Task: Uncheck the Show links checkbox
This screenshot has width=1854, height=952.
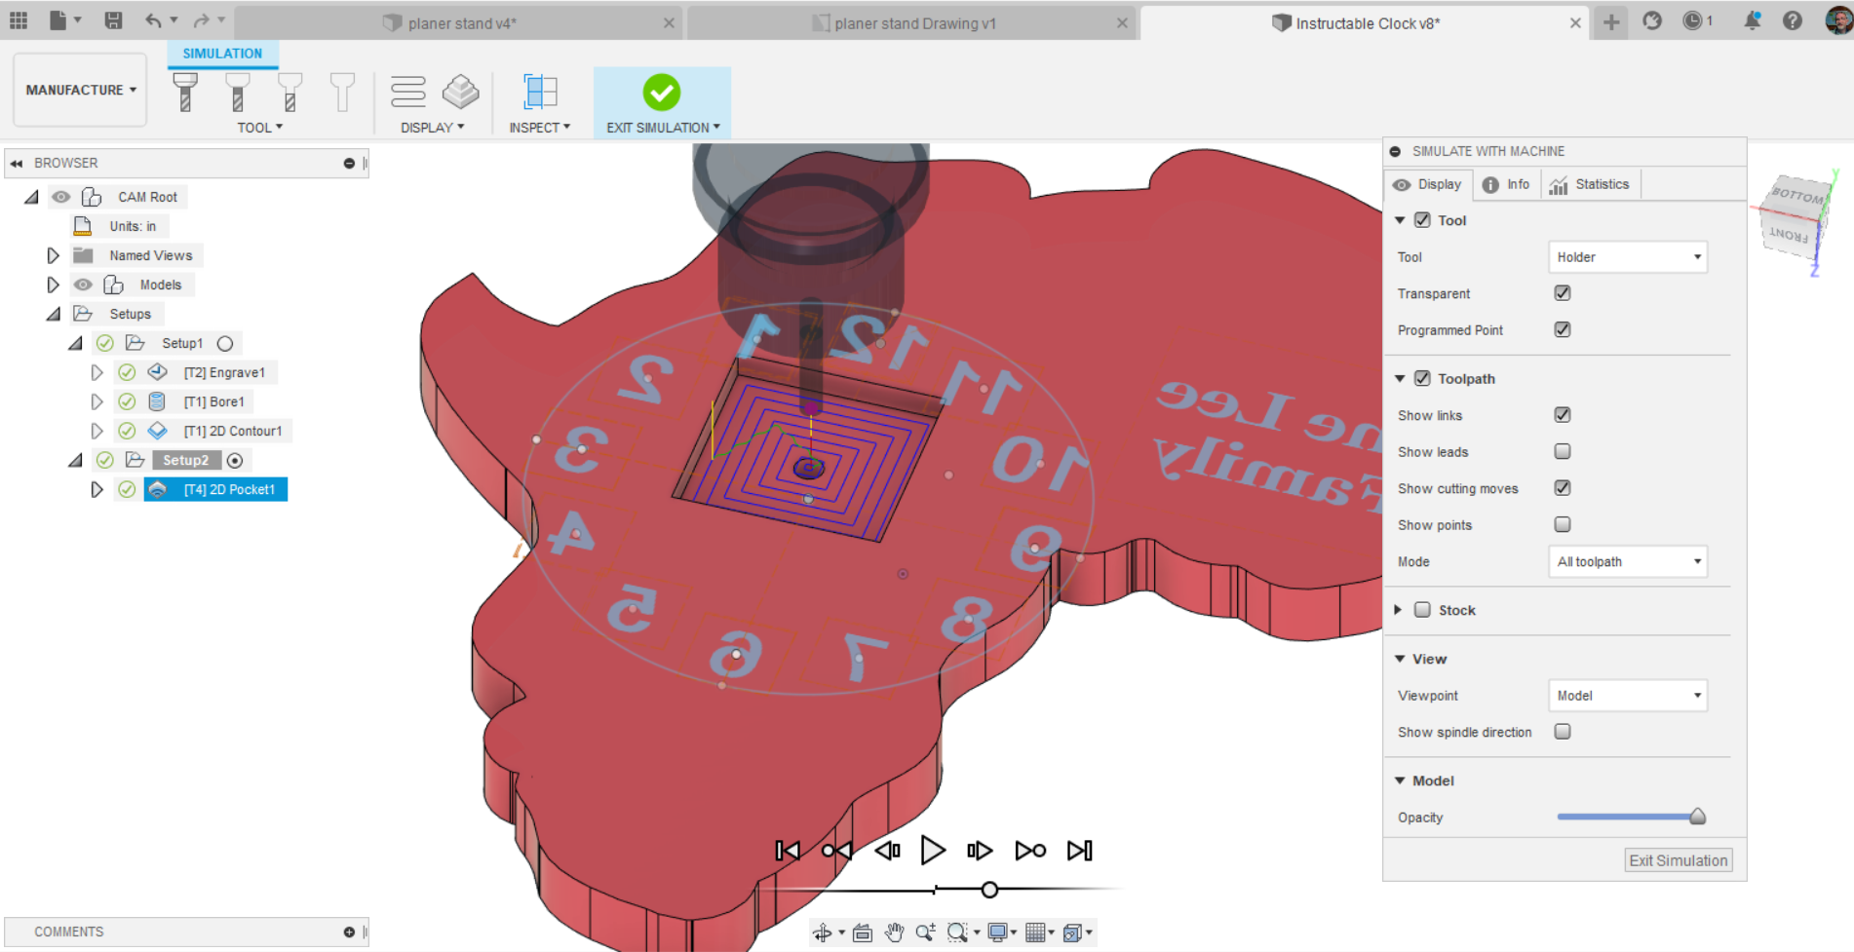Action: pyautogui.click(x=1563, y=415)
